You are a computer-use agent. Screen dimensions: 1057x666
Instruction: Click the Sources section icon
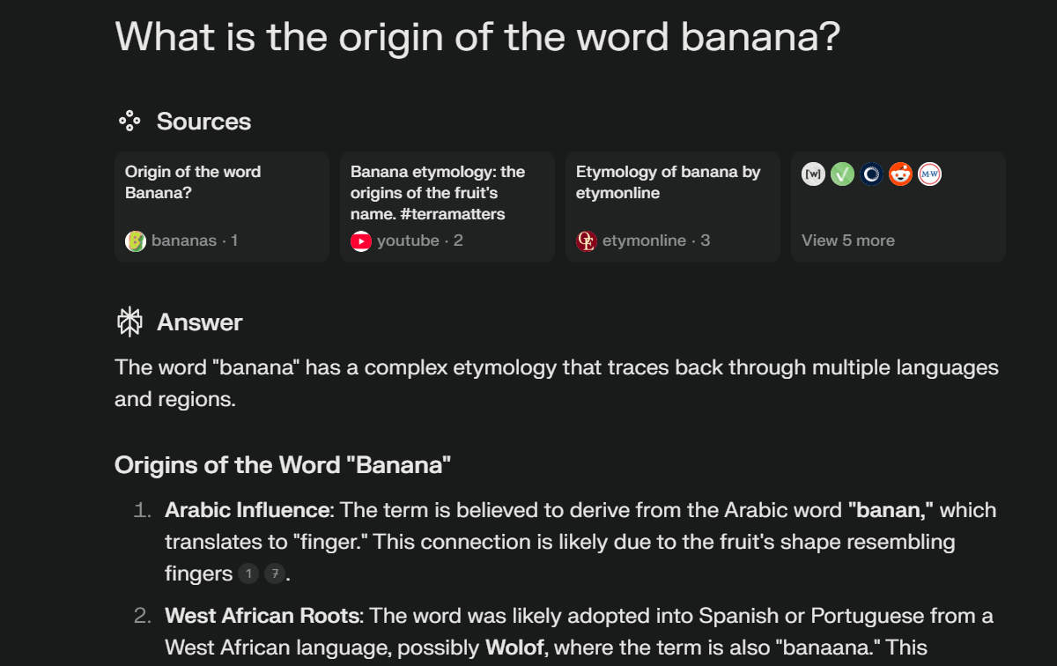tap(129, 122)
